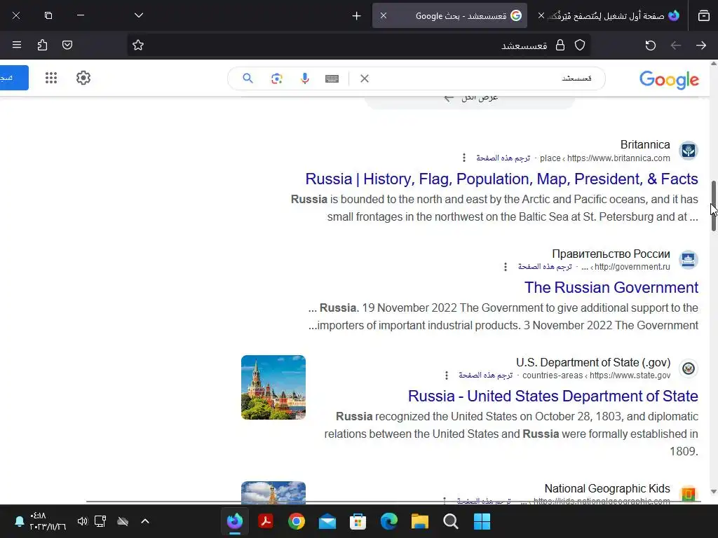Open File Explorer from the taskbar
The height and width of the screenshot is (538, 718).
(x=419, y=521)
